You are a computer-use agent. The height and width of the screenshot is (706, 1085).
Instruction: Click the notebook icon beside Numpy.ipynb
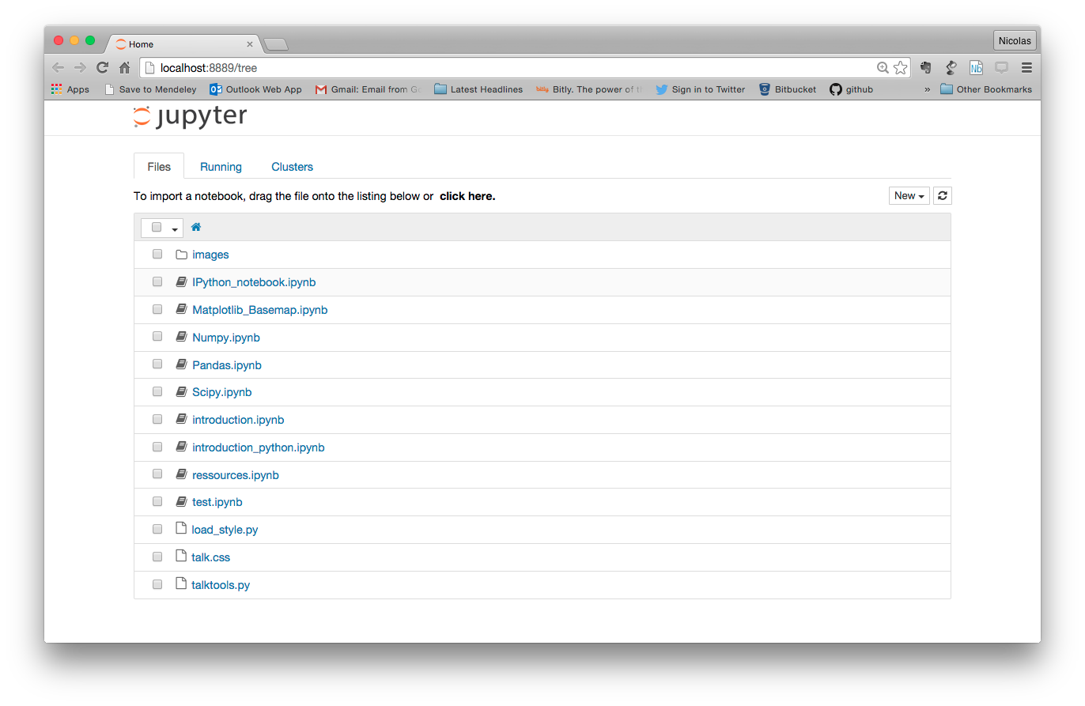point(181,337)
